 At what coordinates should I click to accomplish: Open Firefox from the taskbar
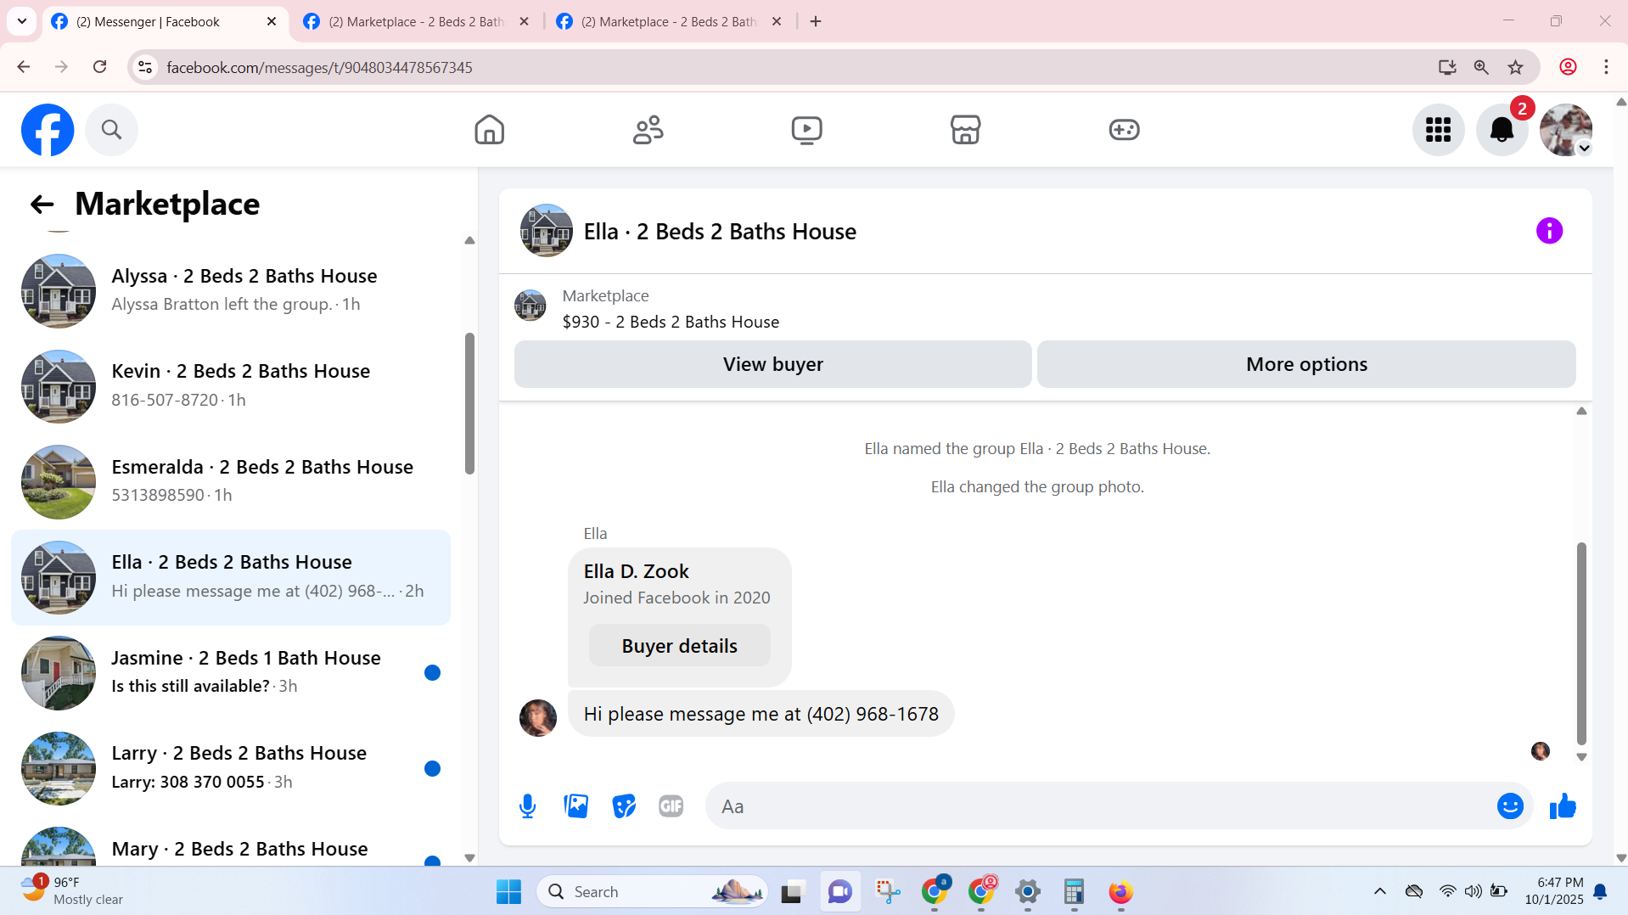click(x=1120, y=891)
